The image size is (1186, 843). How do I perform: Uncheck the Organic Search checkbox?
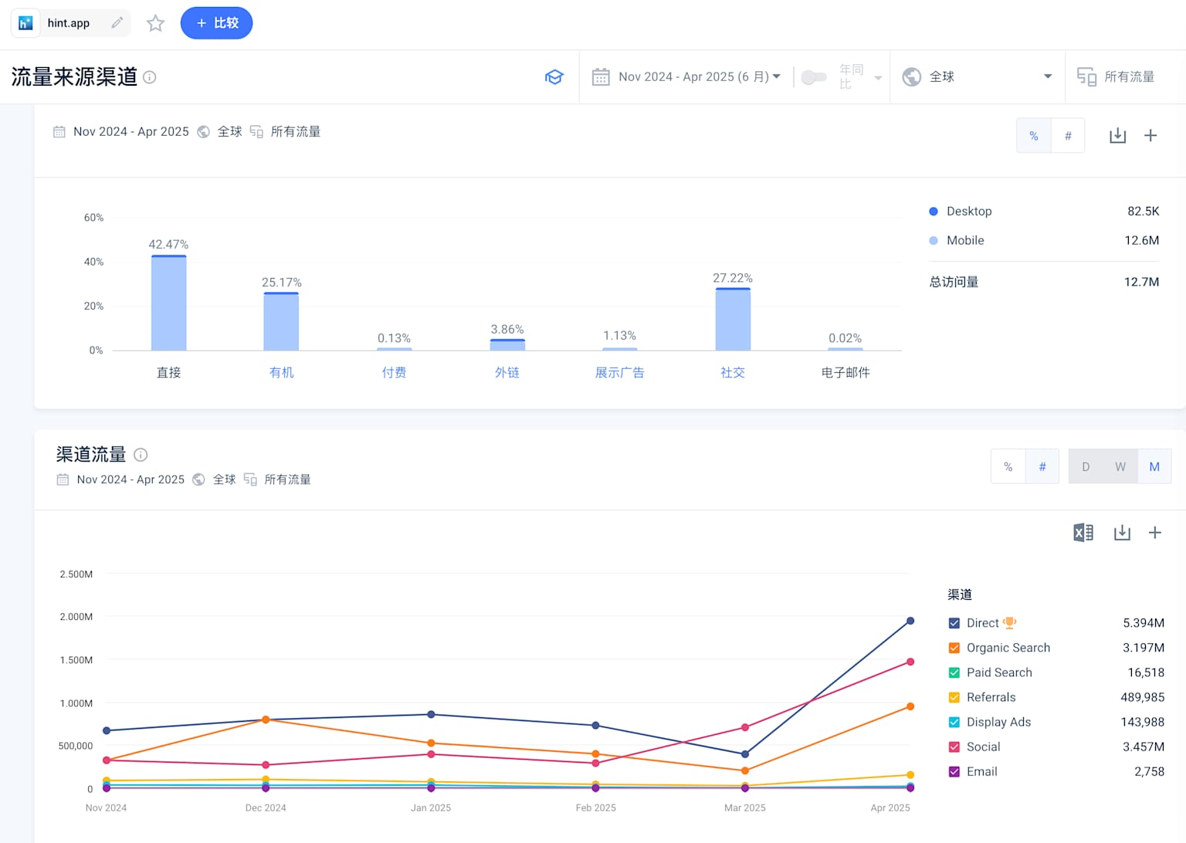954,648
